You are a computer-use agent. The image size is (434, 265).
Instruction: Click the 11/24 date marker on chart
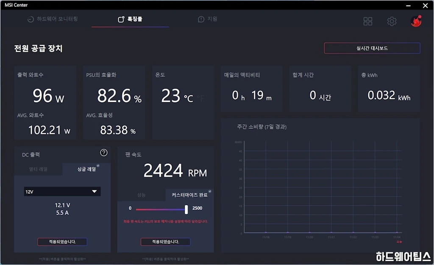(x=397, y=237)
